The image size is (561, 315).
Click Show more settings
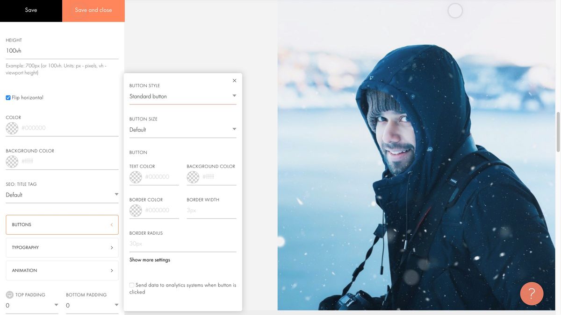(x=150, y=259)
